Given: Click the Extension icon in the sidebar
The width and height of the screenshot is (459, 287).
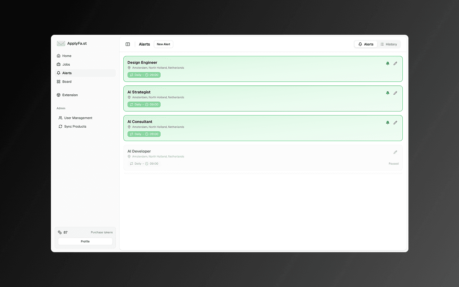Looking at the screenshot, I should (x=58, y=95).
